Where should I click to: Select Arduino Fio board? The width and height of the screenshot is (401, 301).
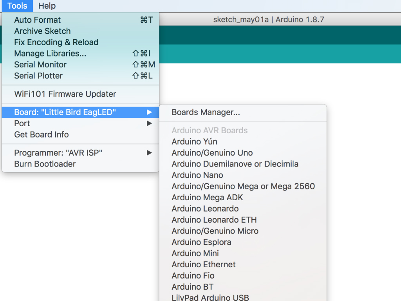(x=243, y=276)
